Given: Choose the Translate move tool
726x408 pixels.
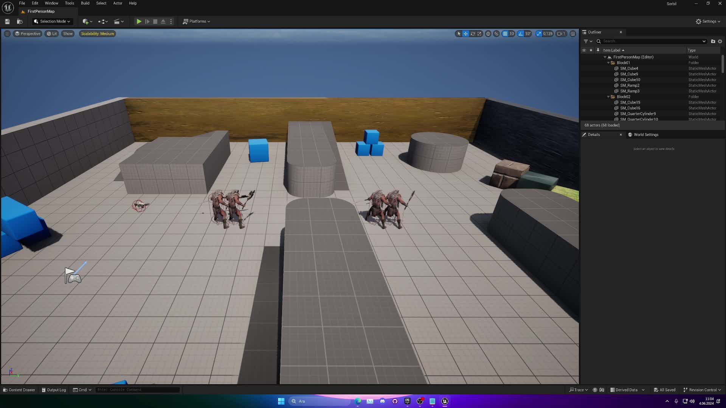Looking at the screenshot, I should (466, 34).
